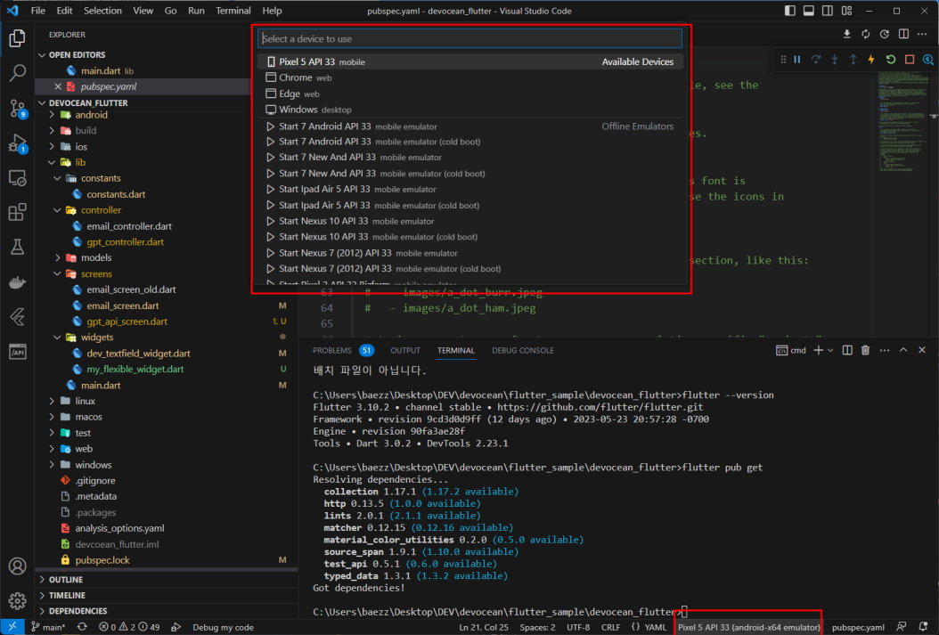Open the Selection menu
Viewport: 939px width, 635px height.
coord(102,11)
